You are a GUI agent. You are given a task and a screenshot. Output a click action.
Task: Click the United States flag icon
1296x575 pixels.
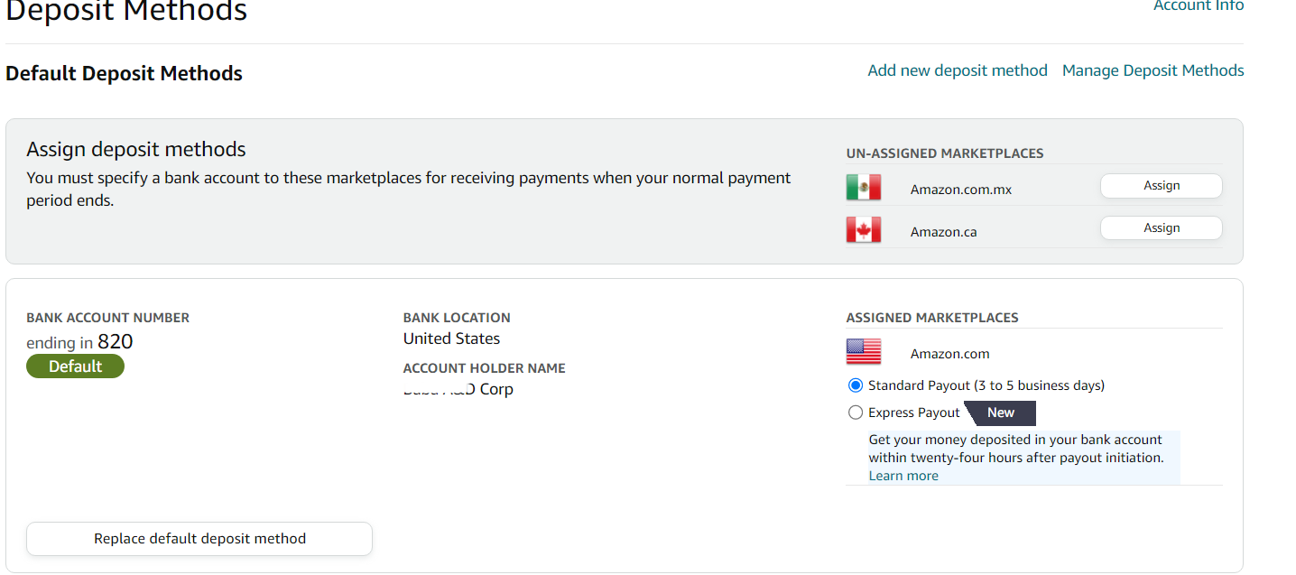coord(864,352)
